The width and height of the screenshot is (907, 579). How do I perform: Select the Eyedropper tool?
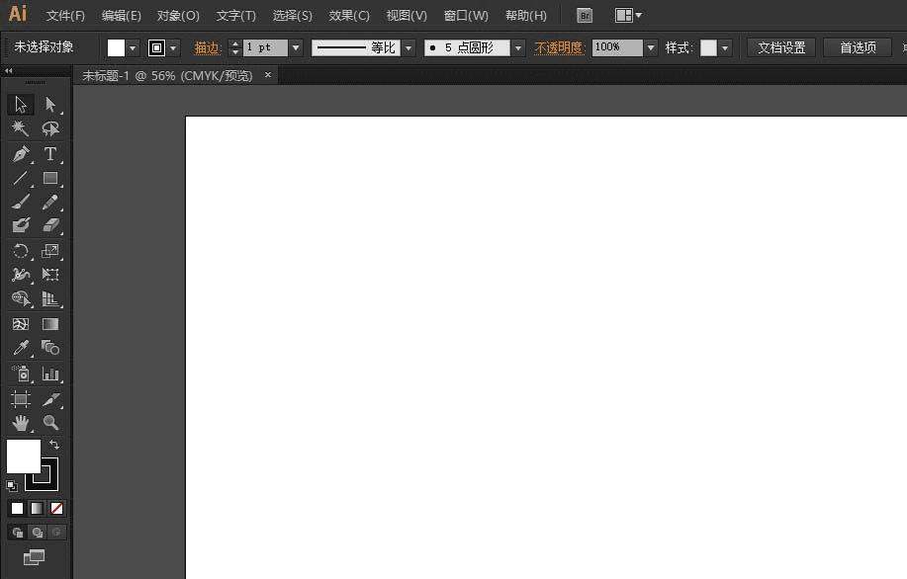20,348
